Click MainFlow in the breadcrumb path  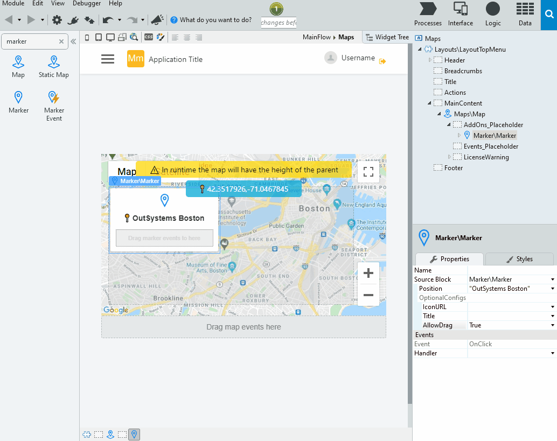click(317, 37)
